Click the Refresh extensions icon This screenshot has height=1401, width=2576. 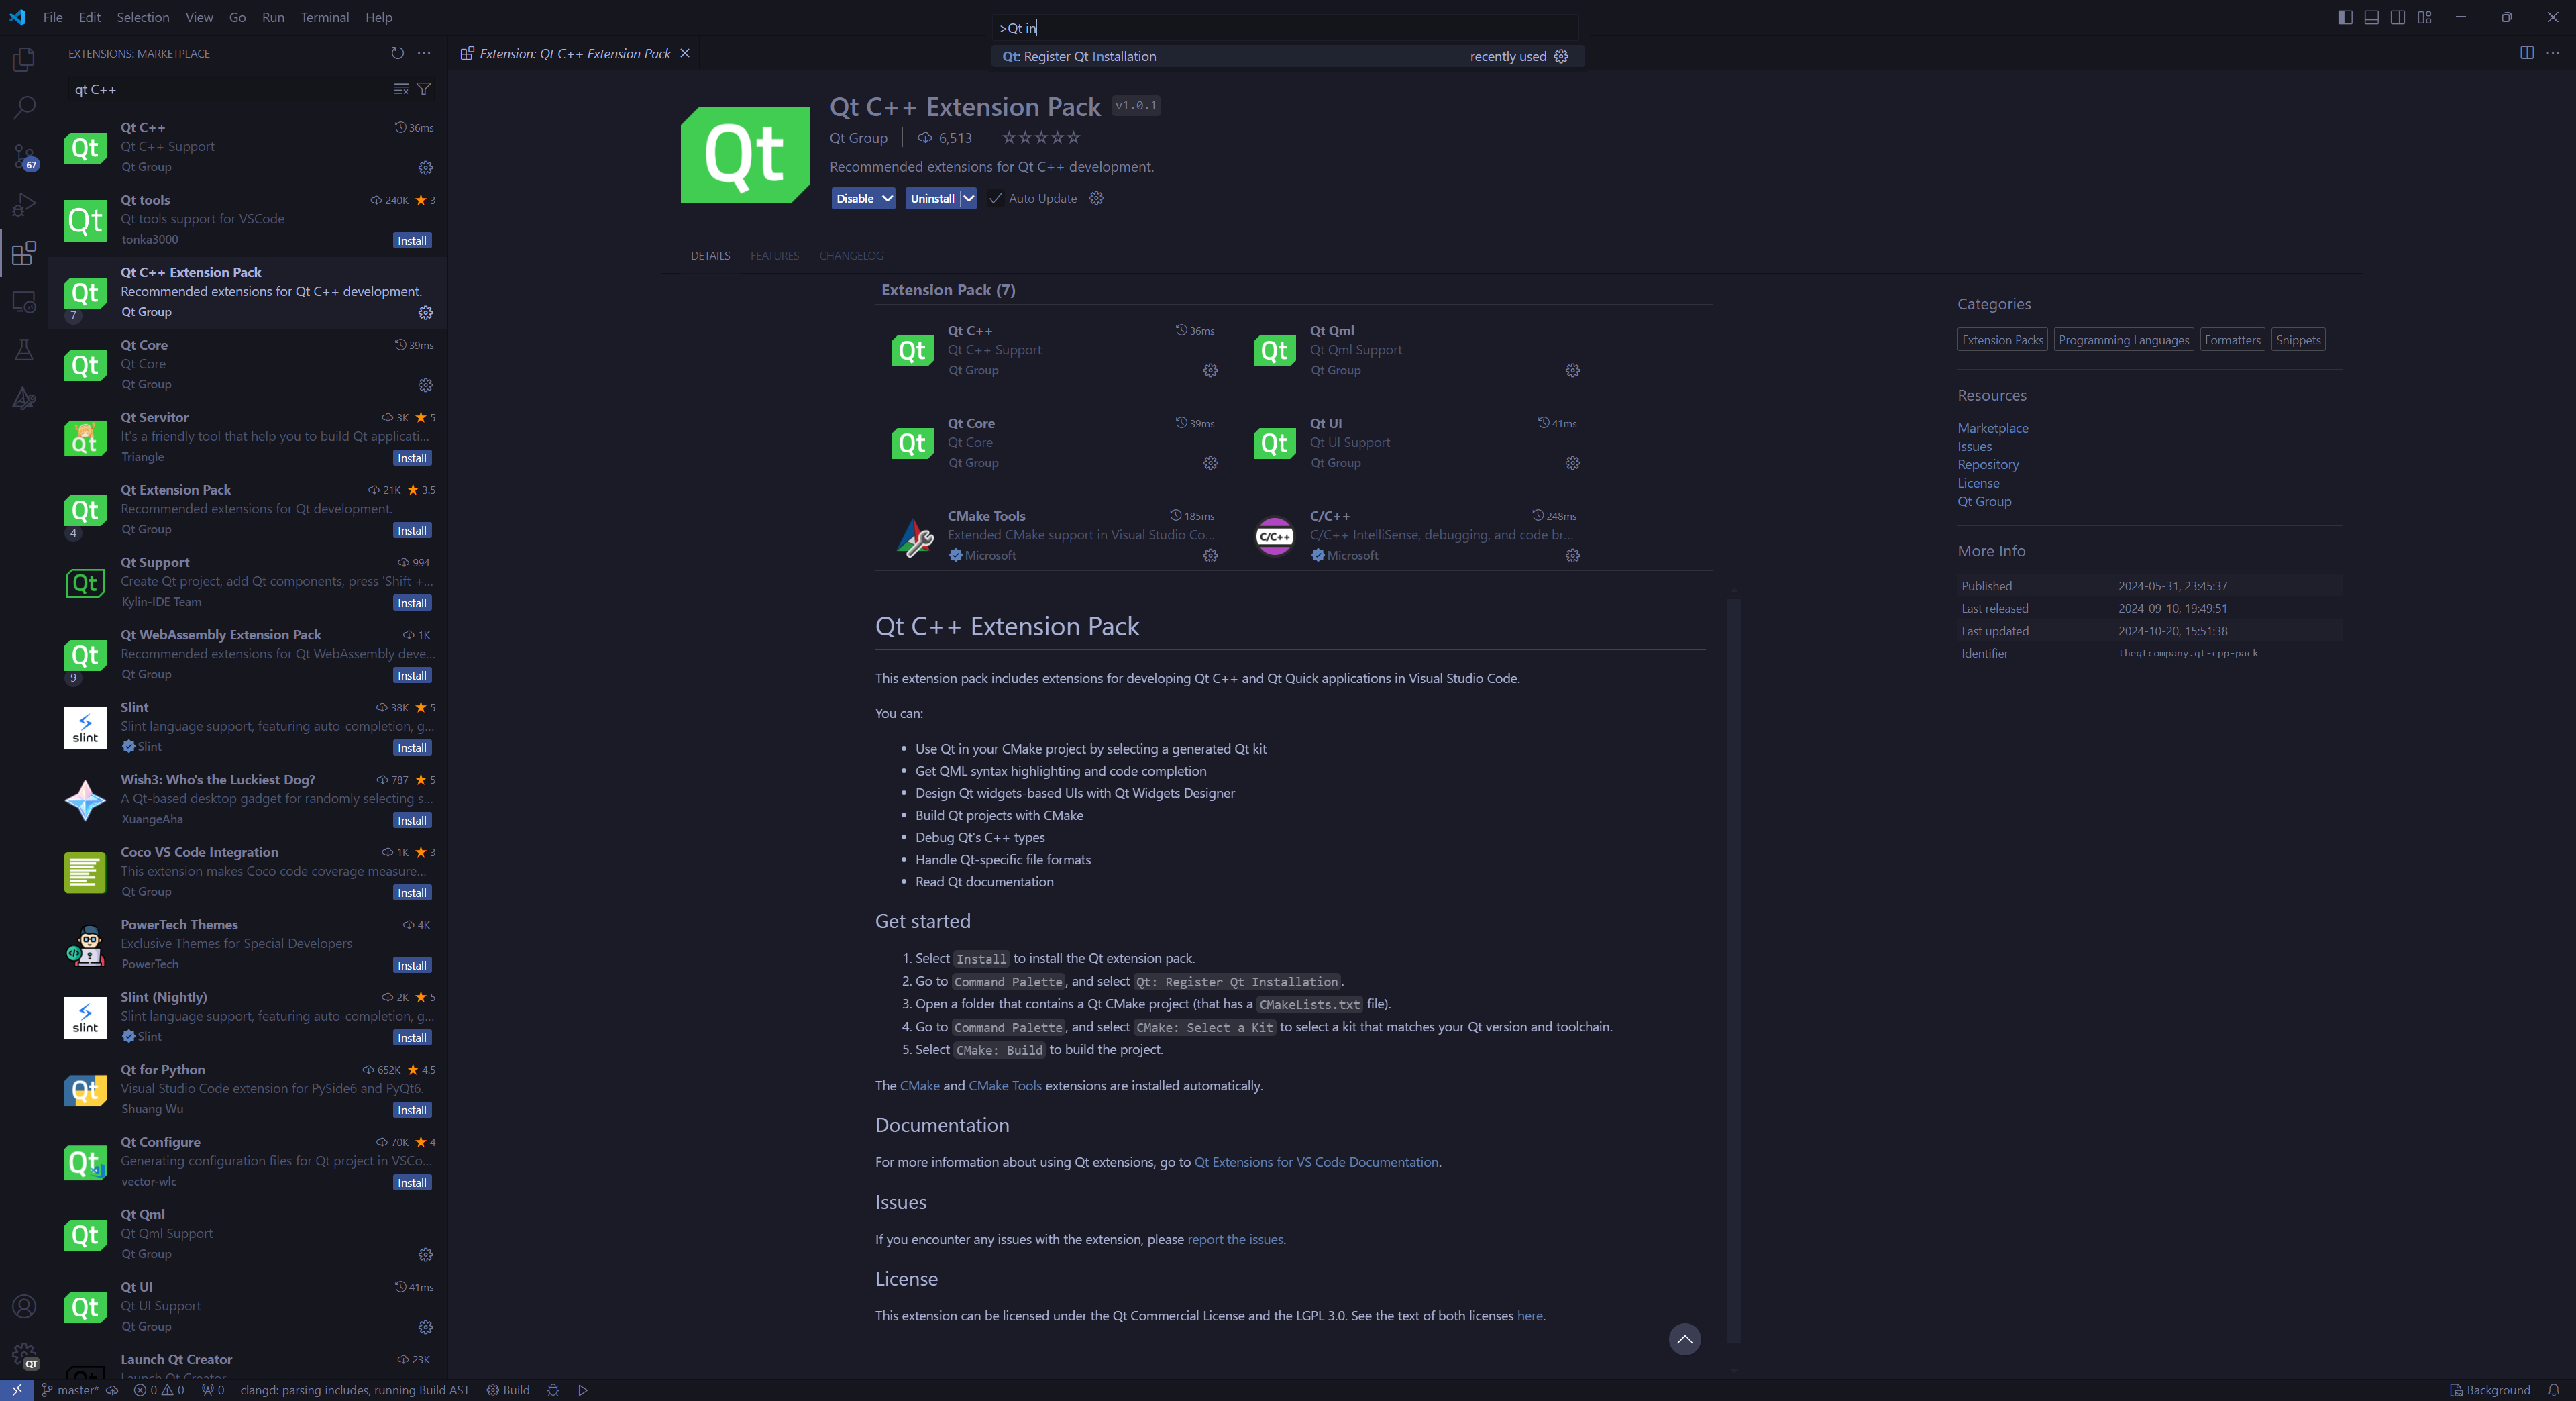397,53
